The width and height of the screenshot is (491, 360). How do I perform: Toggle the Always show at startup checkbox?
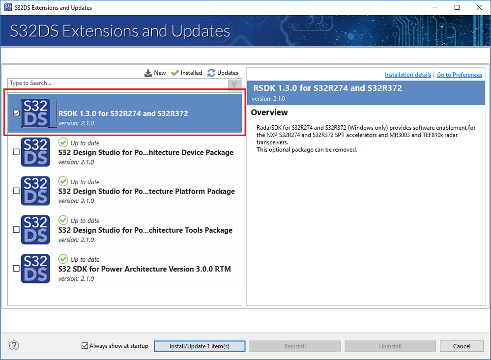tap(85, 346)
